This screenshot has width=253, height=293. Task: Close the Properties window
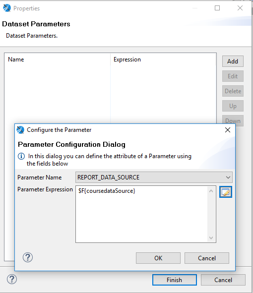[x=240, y=8]
